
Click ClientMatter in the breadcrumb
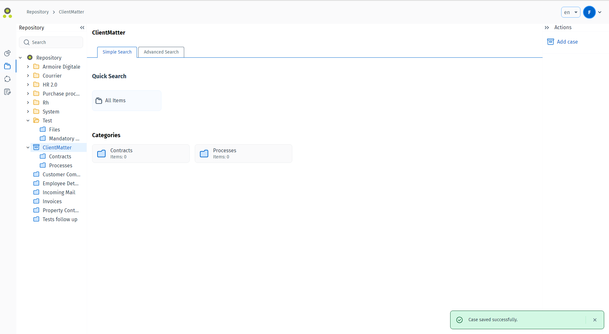[71, 12]
